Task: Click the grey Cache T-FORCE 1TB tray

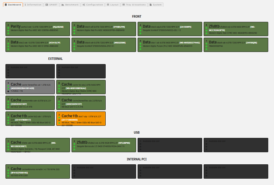Action: 30,87
